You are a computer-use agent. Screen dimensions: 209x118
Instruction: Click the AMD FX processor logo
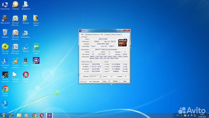click(122, 43)
